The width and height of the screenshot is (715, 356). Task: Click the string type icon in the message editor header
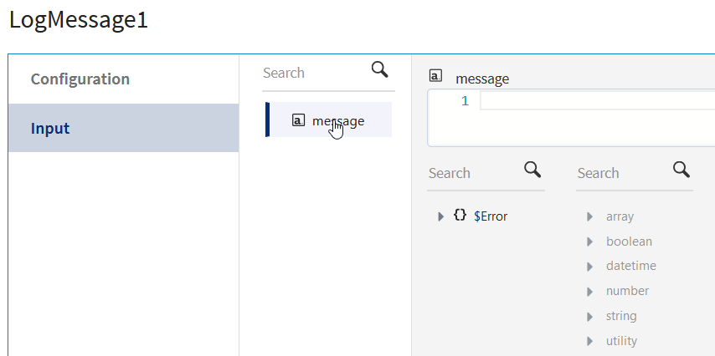click(x=435, y=76)
